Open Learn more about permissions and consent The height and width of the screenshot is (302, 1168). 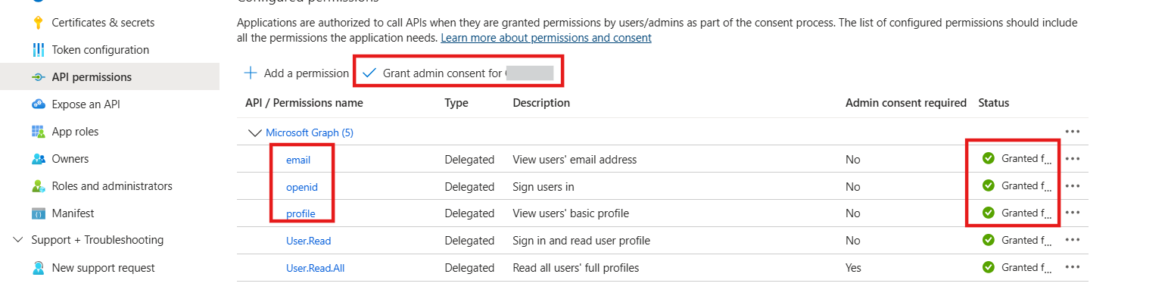click(x=546, y=37)
